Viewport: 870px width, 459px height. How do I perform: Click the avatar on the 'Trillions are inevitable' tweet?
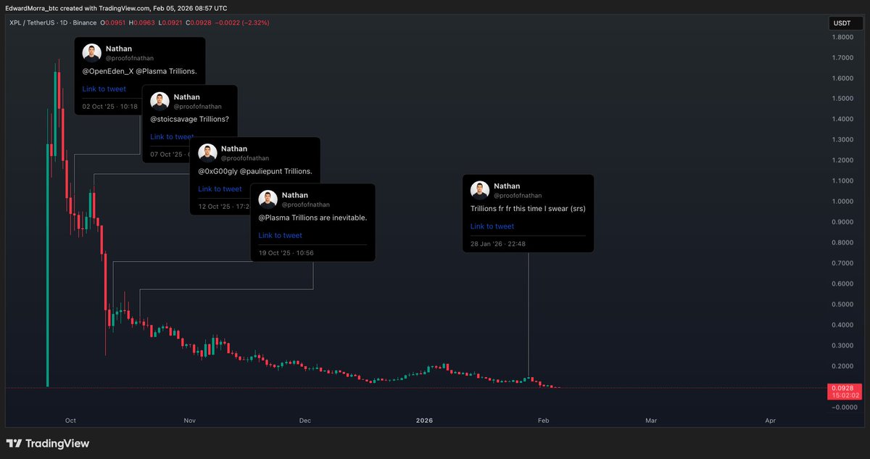coord(268,198)
